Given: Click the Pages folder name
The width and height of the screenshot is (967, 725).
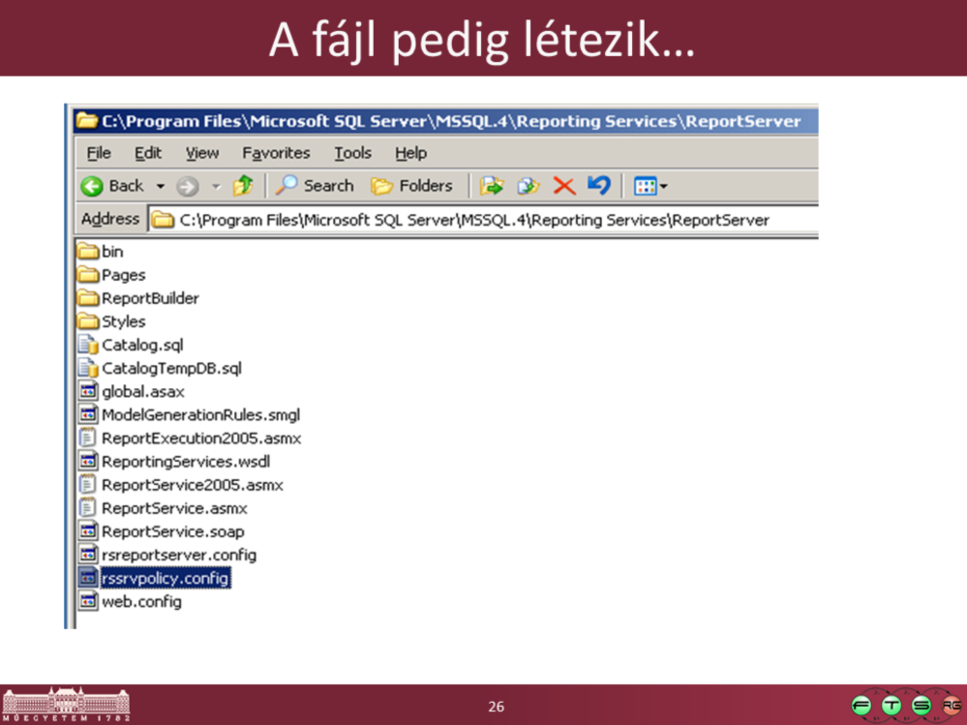Looking at the screenshot, I should tap(123, 275).
